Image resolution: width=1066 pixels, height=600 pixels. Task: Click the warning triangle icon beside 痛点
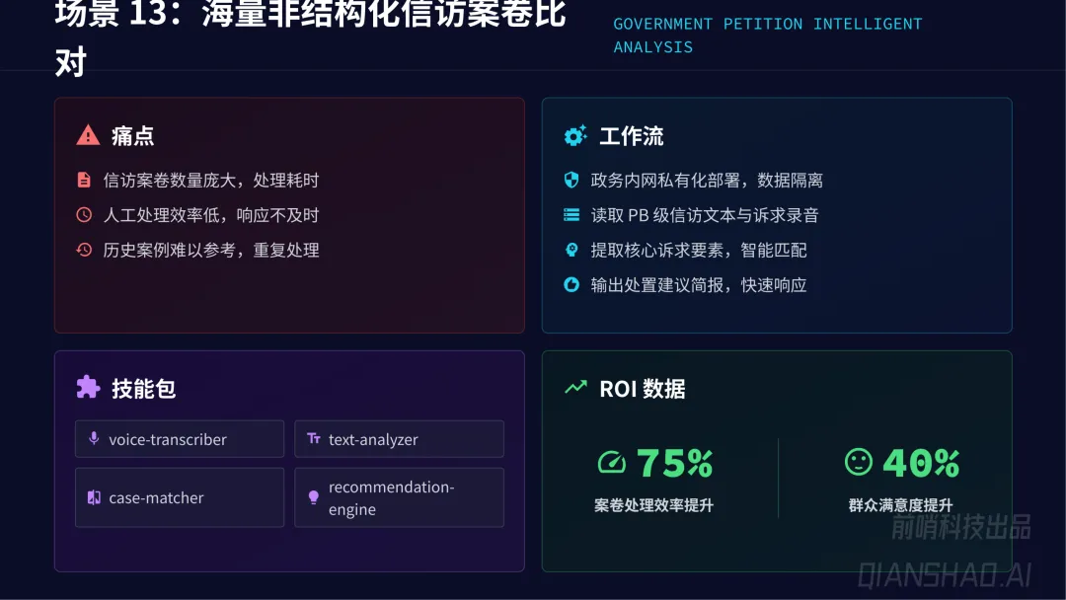88,135
